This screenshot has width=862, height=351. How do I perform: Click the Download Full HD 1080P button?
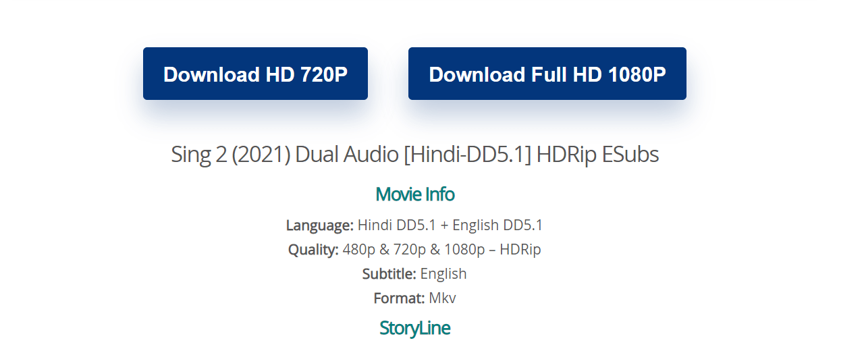[x=547, y=74]
